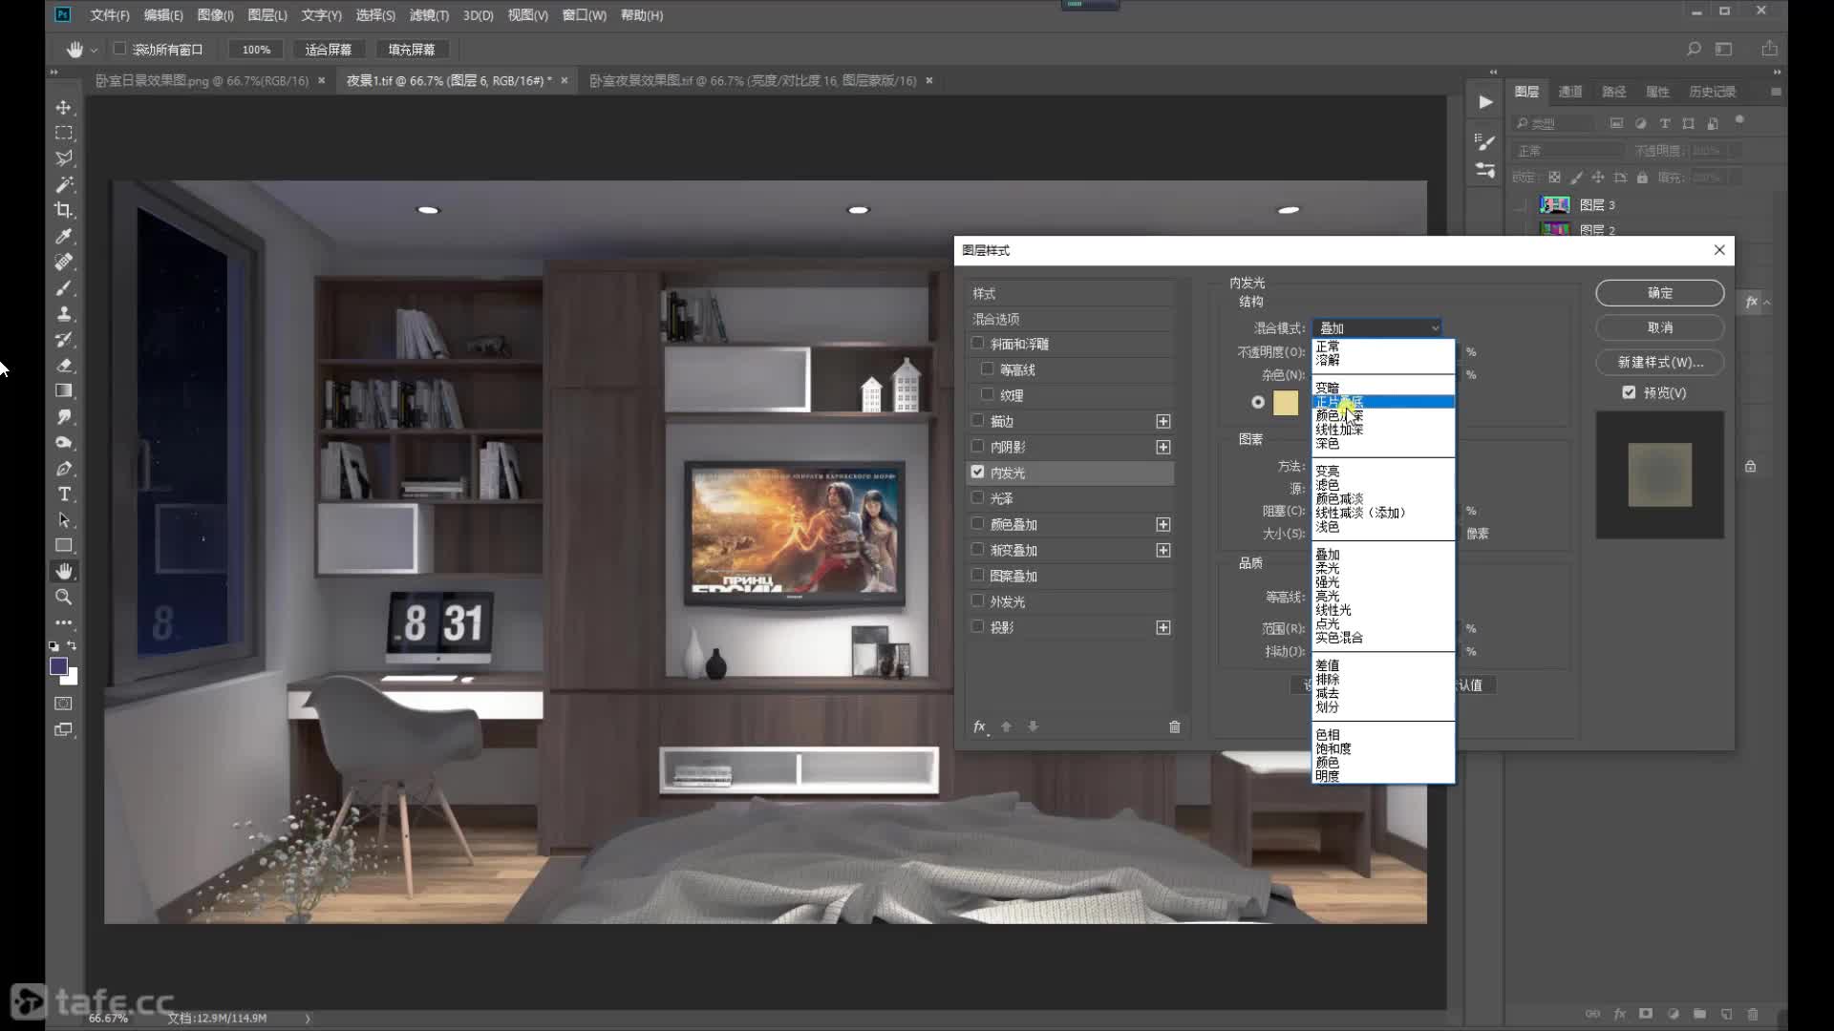
Task: Select the solid color radio button
Action: tap(1258, 403)
